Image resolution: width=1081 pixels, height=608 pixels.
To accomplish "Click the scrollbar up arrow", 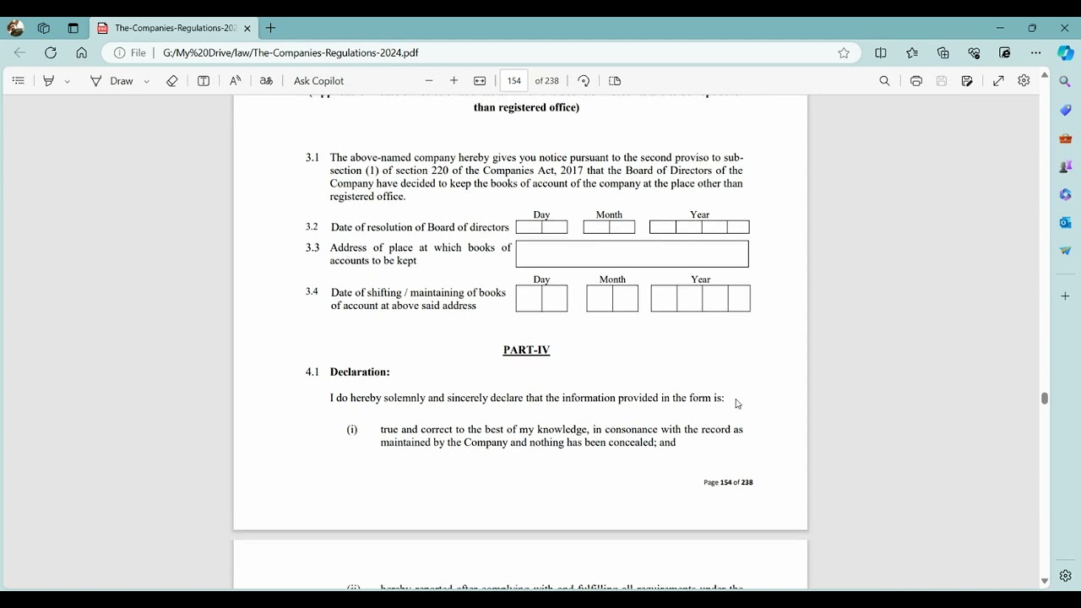I will 1045,75.
